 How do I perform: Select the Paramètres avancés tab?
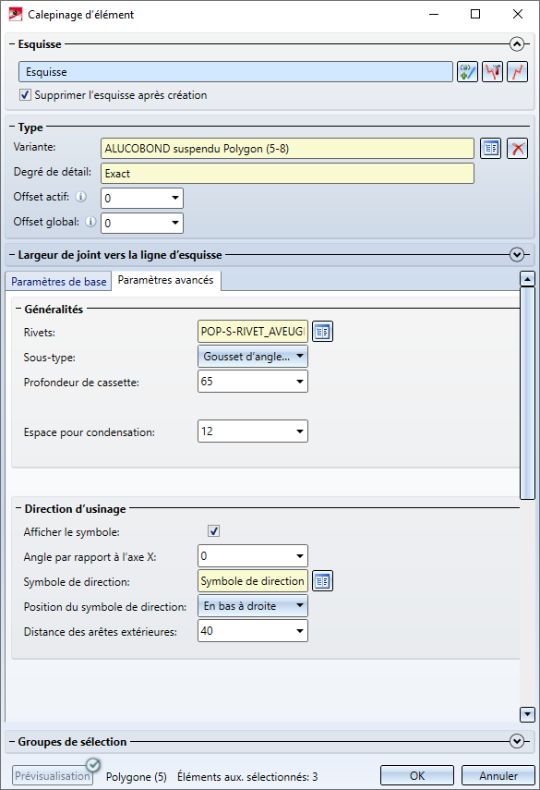point(165,280)
